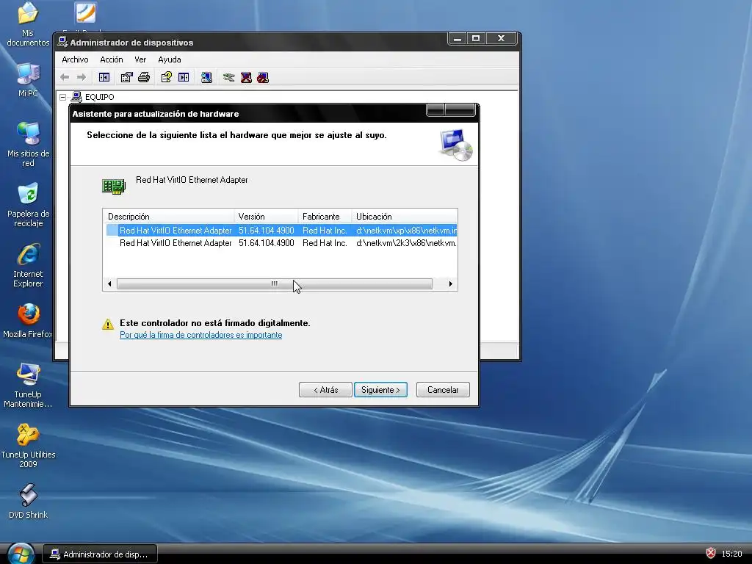The width and height of the screenshot is (752, 564).
Task: Click the scroll-right arrow of driver list
Action: pyautogui.click(x=450, y=283)
